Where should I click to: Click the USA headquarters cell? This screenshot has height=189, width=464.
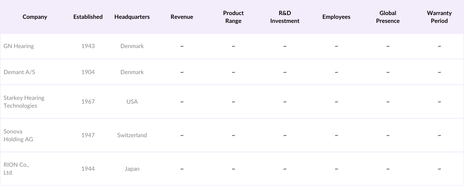132,102
